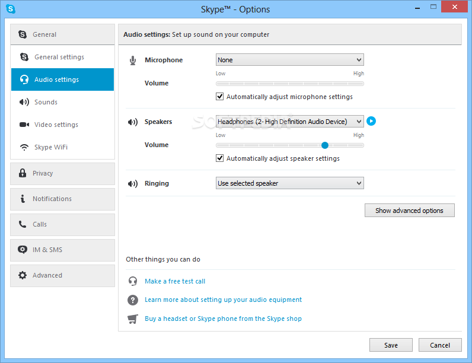
Task: Click the shopping cart icon
Action: coord(133,319)
